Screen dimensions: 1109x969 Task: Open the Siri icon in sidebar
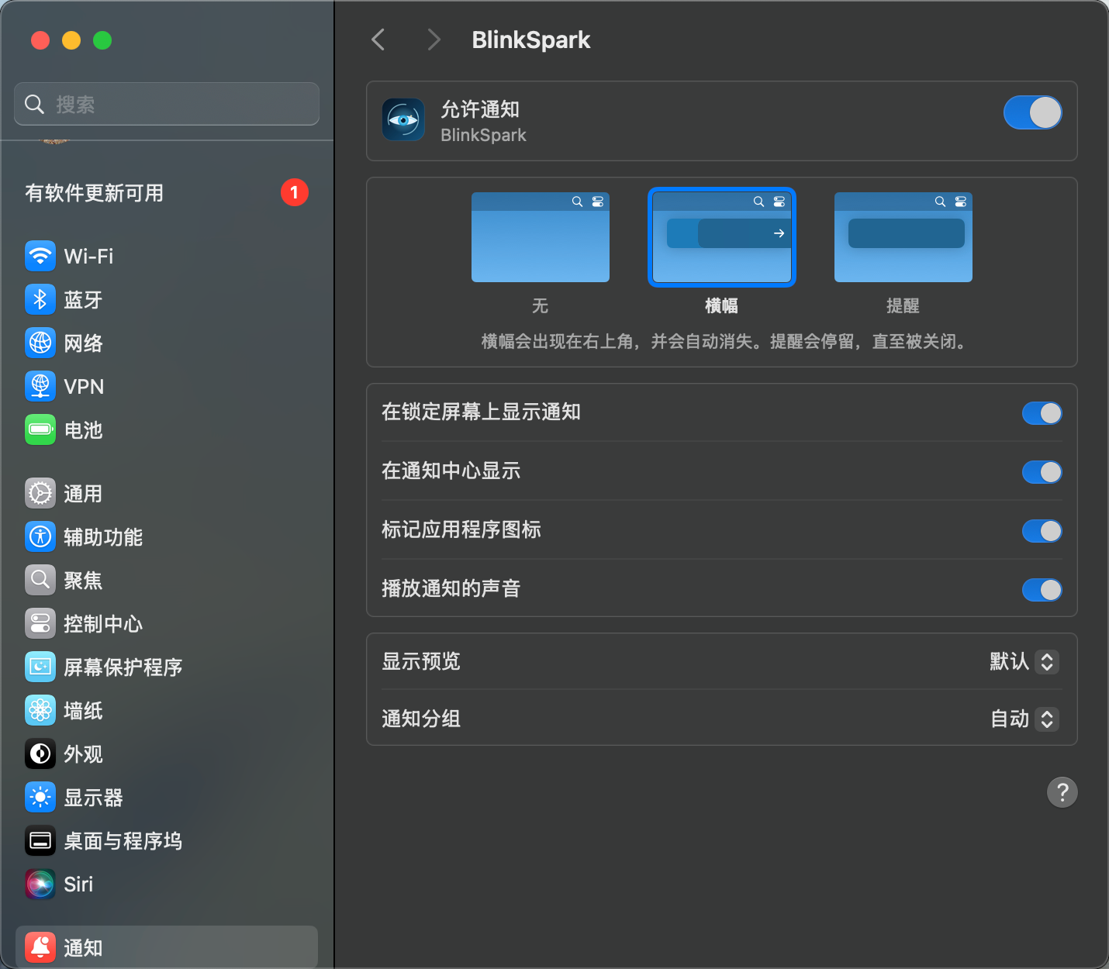40,884
